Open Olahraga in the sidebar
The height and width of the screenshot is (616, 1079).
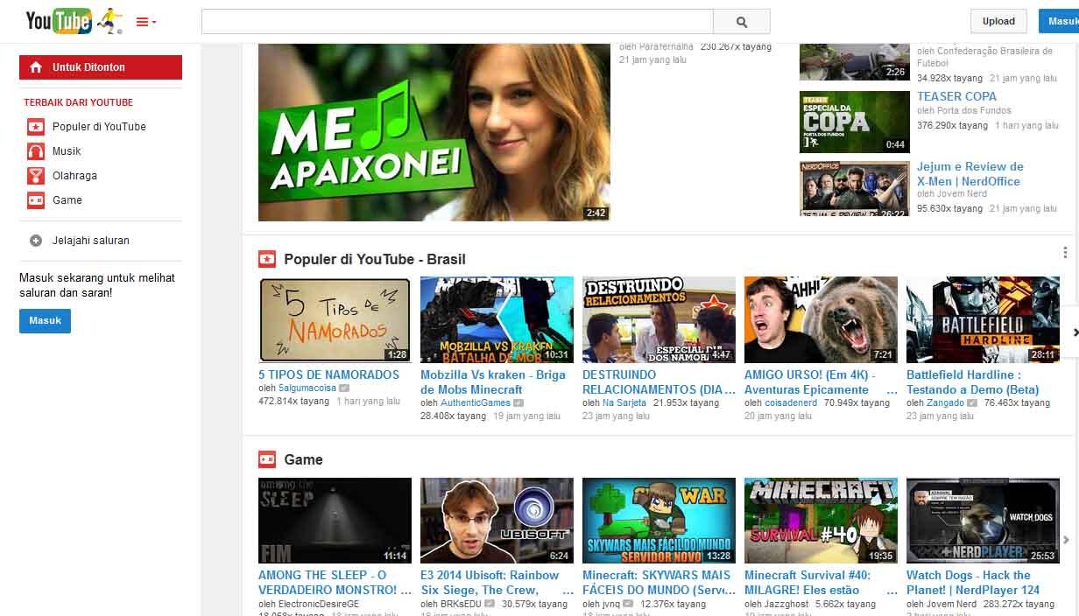(74, 176)
